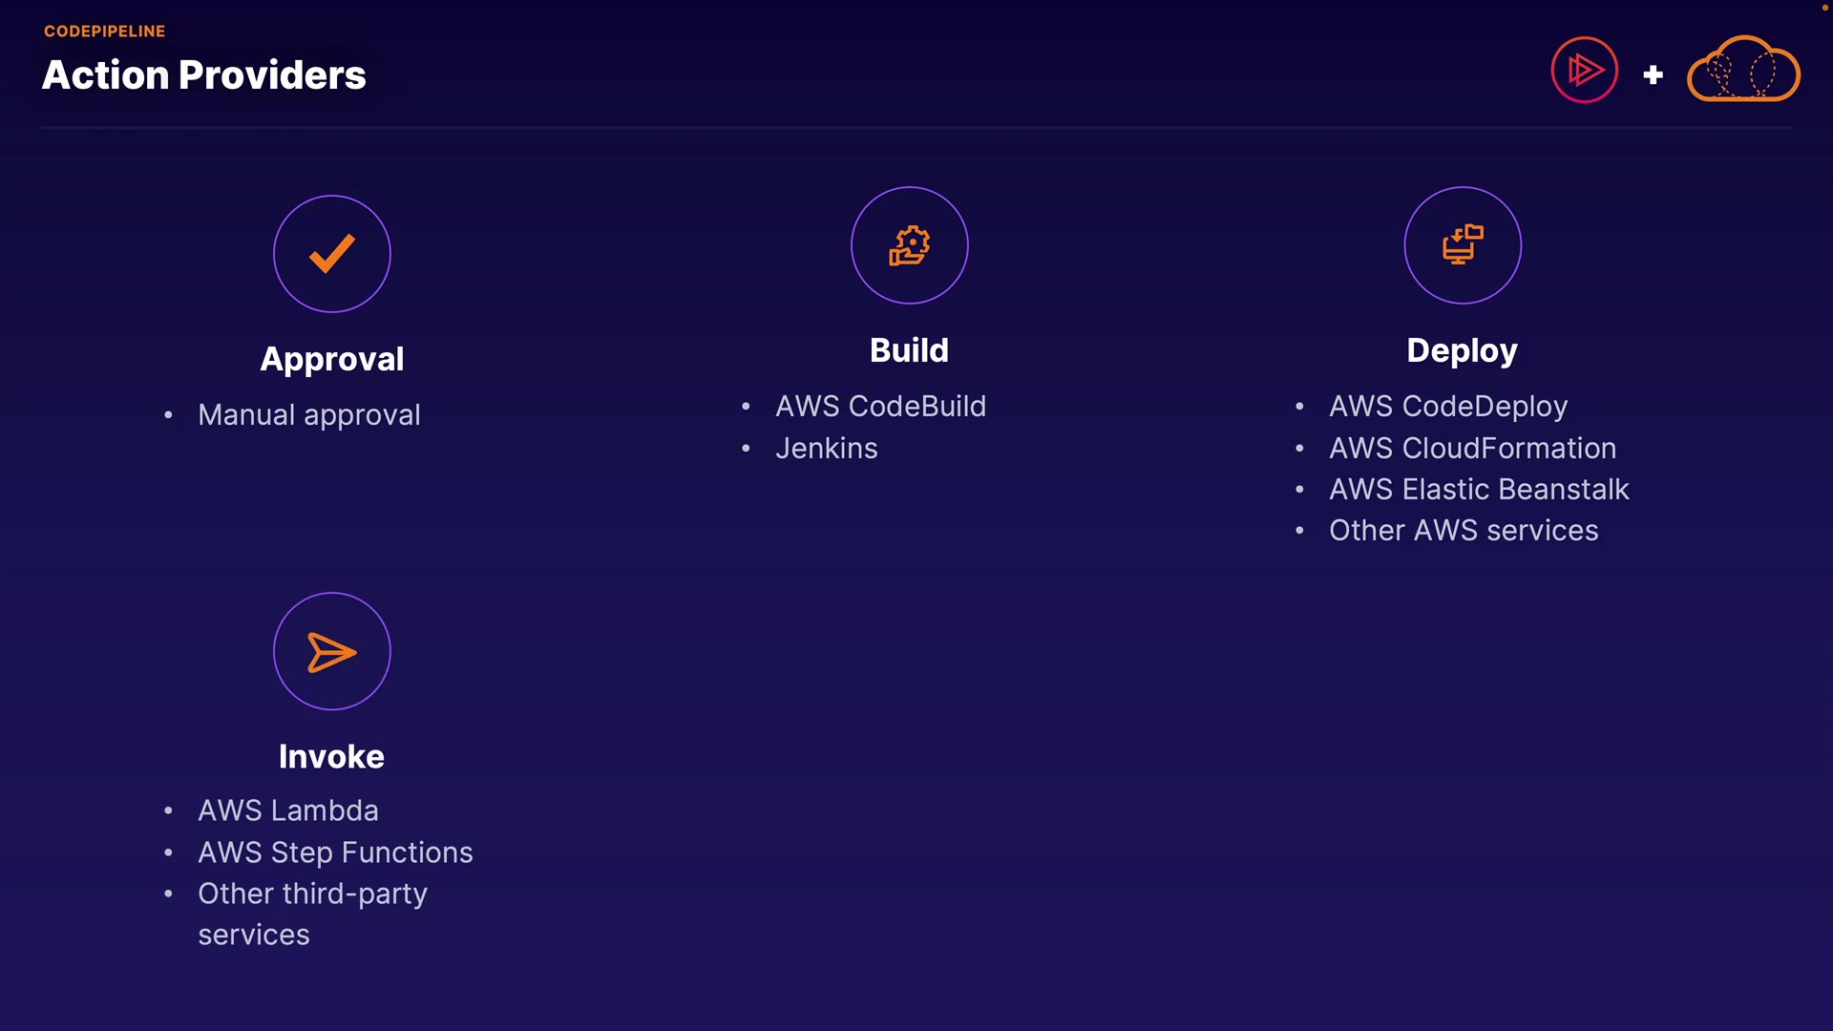Click the orange checkmark Approval icon
The image size is (1833, 1031).
[332, 254]
